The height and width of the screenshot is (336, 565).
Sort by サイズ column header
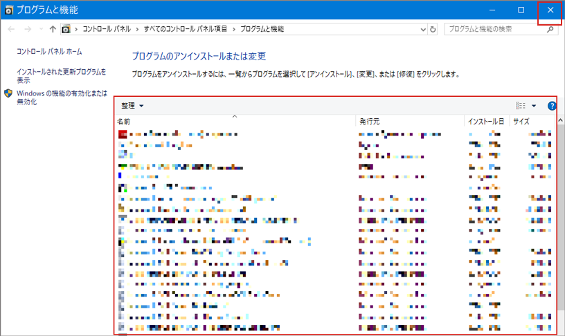pos(532,121)
